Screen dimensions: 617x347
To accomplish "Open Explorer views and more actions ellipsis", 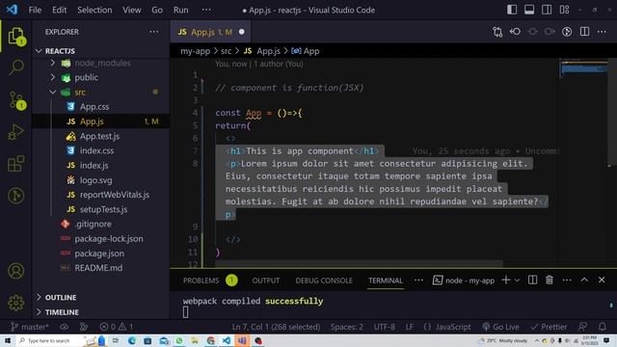I will pyautogui.click(x=154, y=32).
